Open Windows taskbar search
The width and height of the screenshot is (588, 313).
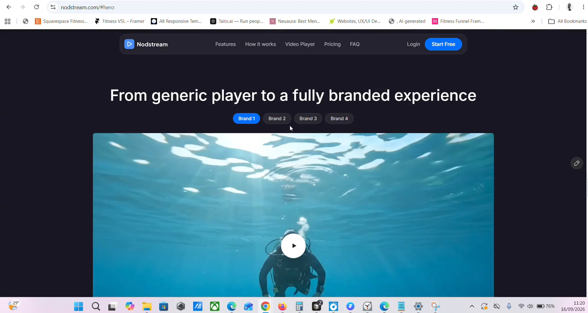coord(95,306)
